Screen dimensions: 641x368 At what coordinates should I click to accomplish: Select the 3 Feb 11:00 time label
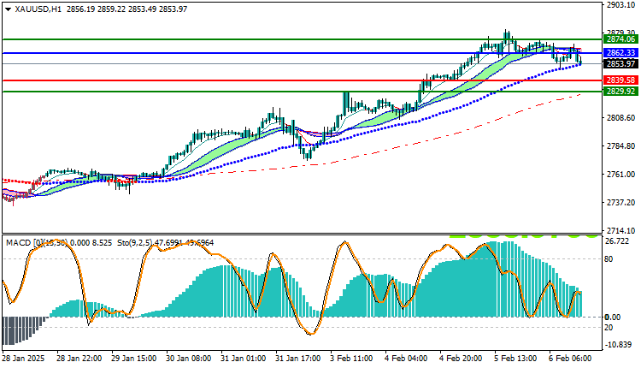[351, 359]
